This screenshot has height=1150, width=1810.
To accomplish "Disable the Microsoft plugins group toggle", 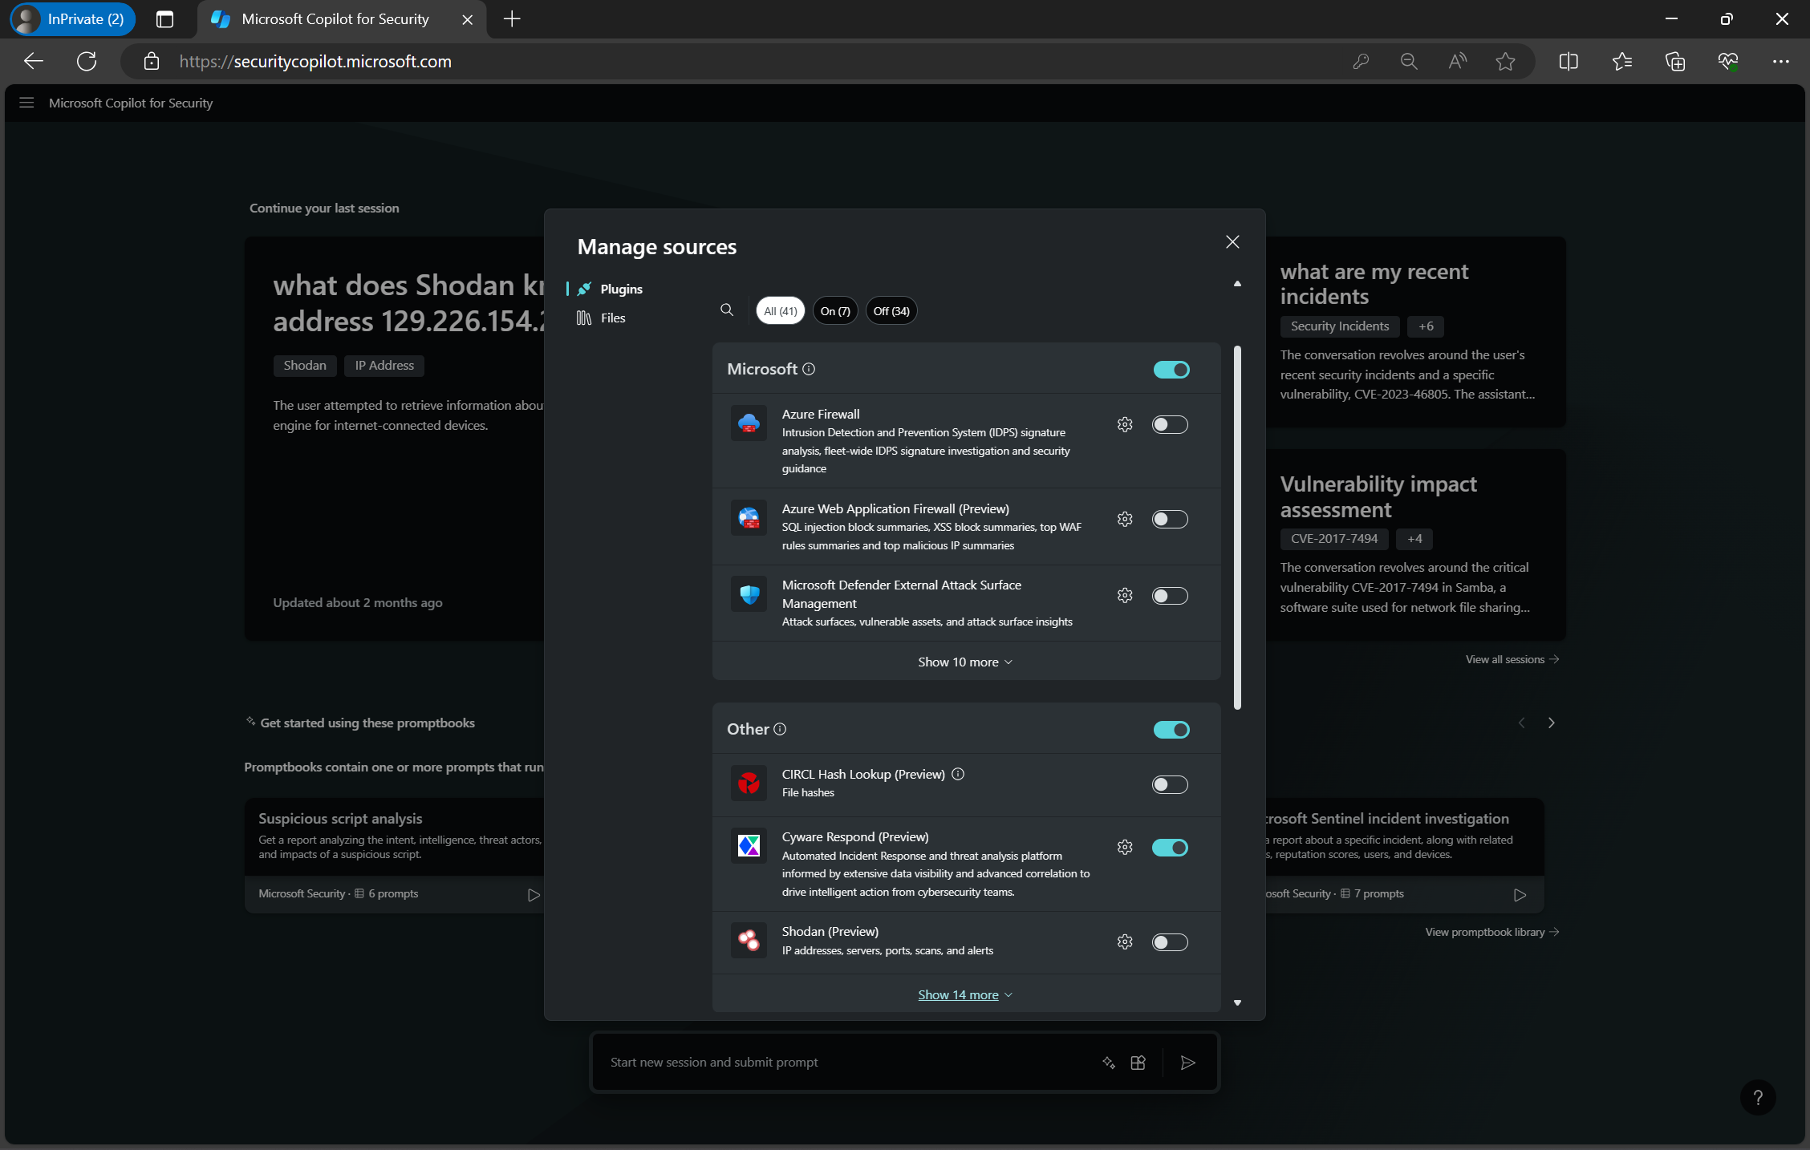I will point(1171,370).
